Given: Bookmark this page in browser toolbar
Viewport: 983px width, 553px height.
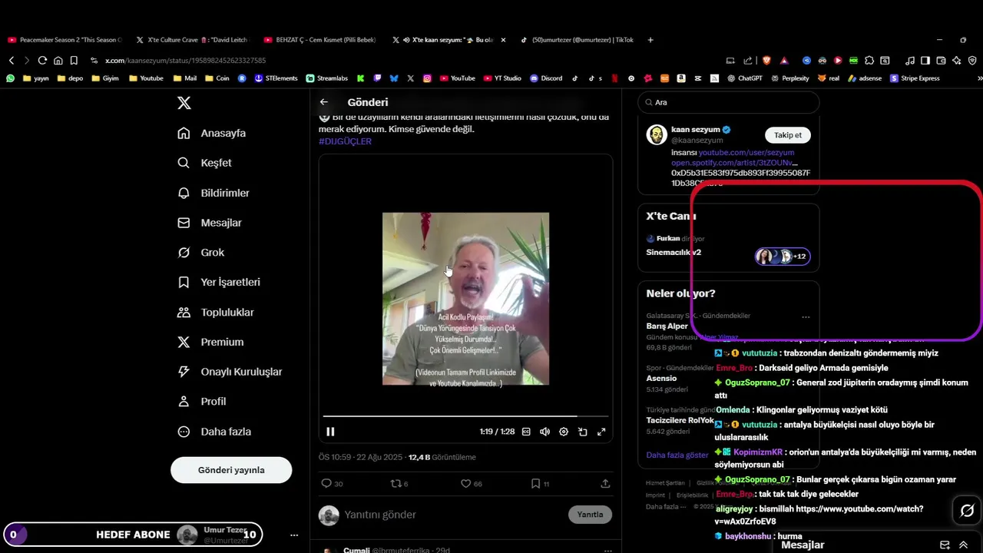Looking at the screenshot, I should click(74, 60).
